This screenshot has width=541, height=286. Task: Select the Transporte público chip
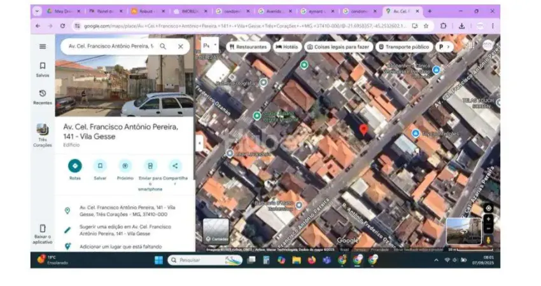coord(404,47)
